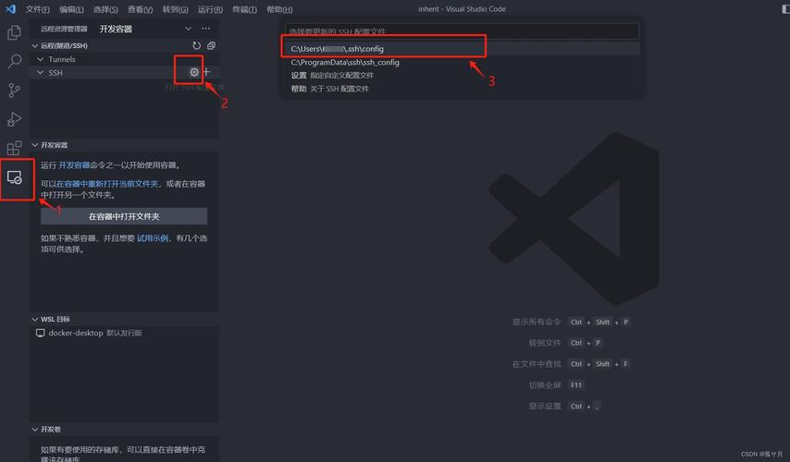Follow the 试用示例 link
Image resolution: width=790 pixels, height=462 pixels.
(x=153, y=238)
